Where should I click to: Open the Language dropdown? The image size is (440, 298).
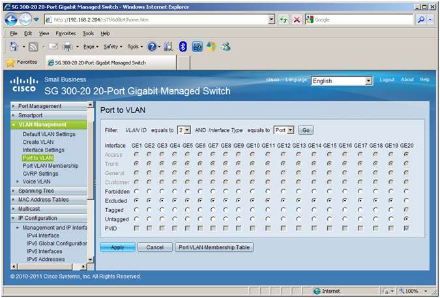coord(342,81)
